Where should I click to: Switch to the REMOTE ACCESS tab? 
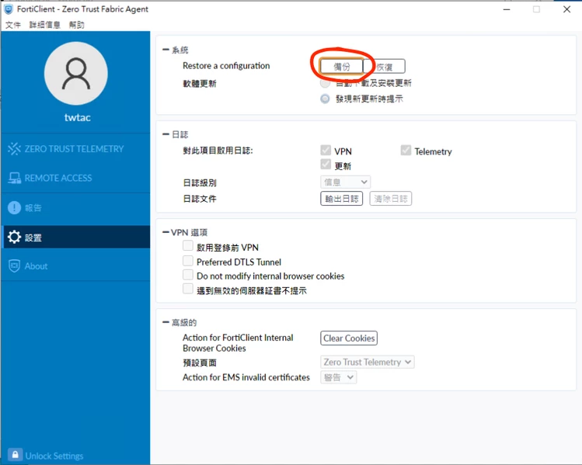point(75,178)
